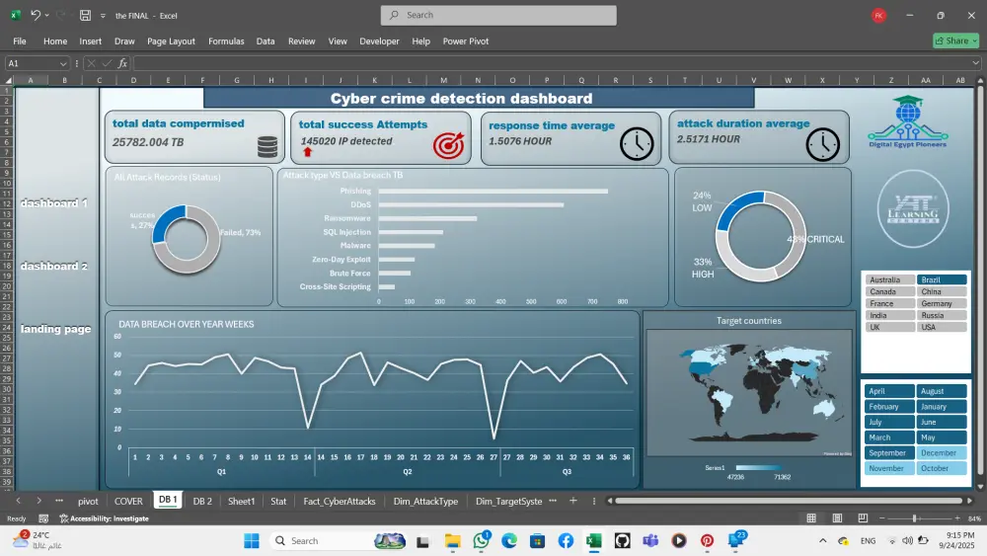987x556 pixels.
Task: Show hidden system tray icons chevron
Action: 823,541
